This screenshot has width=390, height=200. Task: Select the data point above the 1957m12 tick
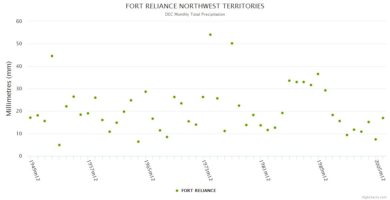88,113
